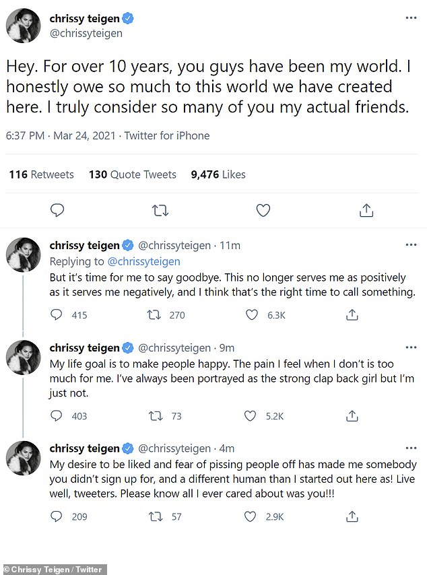Like the tweet with 6.3K likes
The height and width of the screenshot is (575, 427).
[x=251, y=314]
